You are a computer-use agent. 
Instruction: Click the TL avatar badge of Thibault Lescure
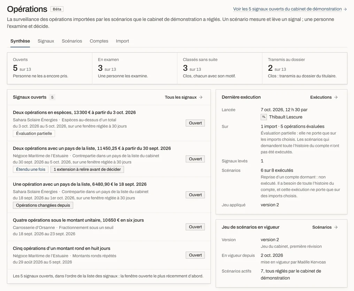[264, 117]
